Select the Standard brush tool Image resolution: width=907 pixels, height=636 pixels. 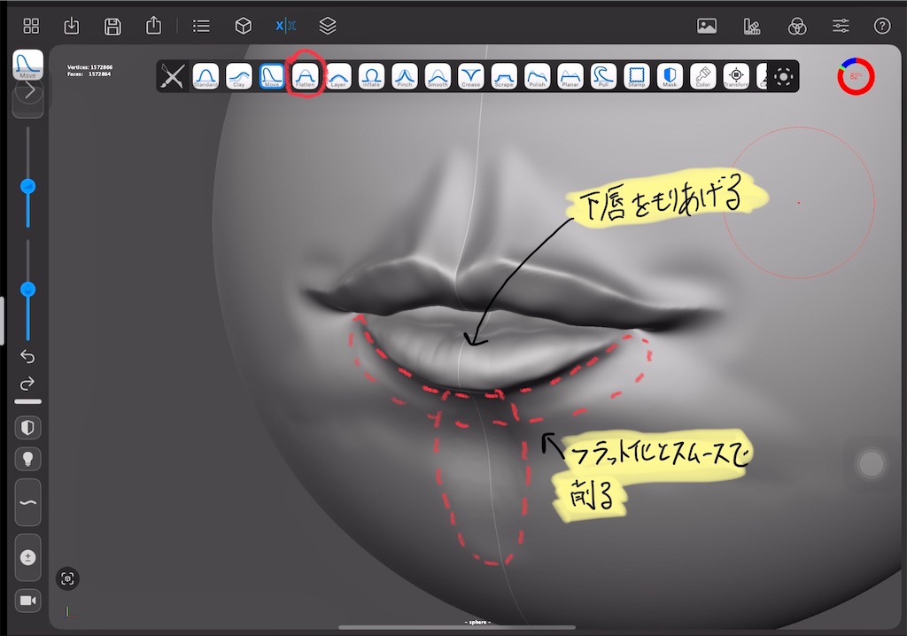(x=205, y=76)
